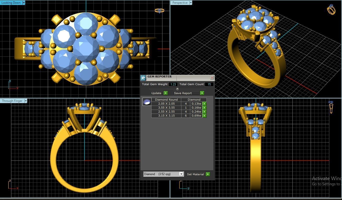Open the Diamond (3.52 spg) material dropdown
Viewport: 342px width, 200px height.
pos(164,174)
